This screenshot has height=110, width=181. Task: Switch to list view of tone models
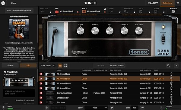pos(60,66)
